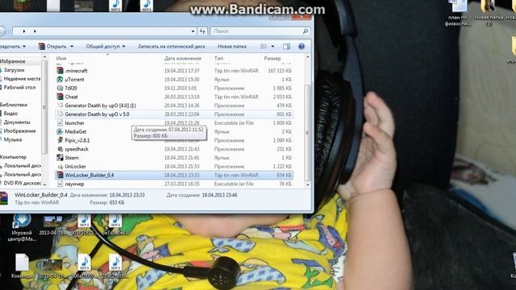The width and height of the screenshot is (516, 290).
Task: Click the Новая папка button
Action: point(231,47)
